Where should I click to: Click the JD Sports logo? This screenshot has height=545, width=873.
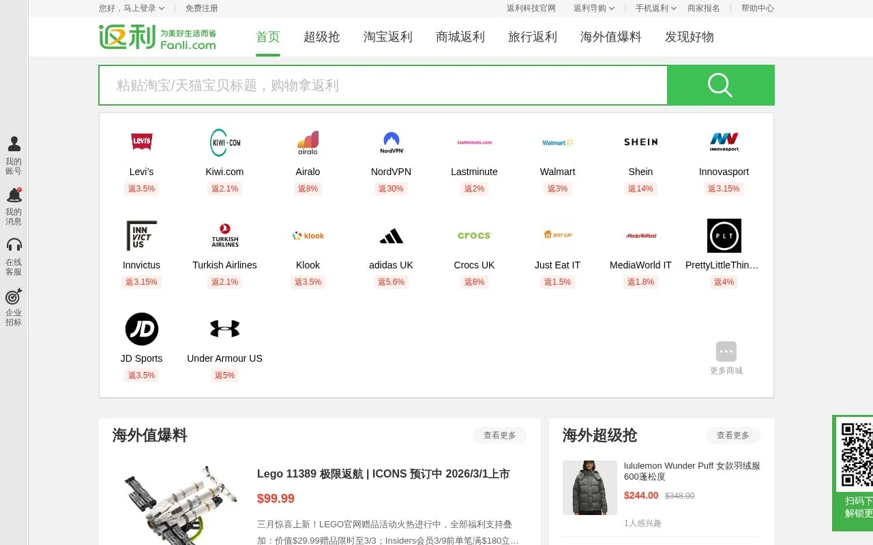click(x=141, y=329)
